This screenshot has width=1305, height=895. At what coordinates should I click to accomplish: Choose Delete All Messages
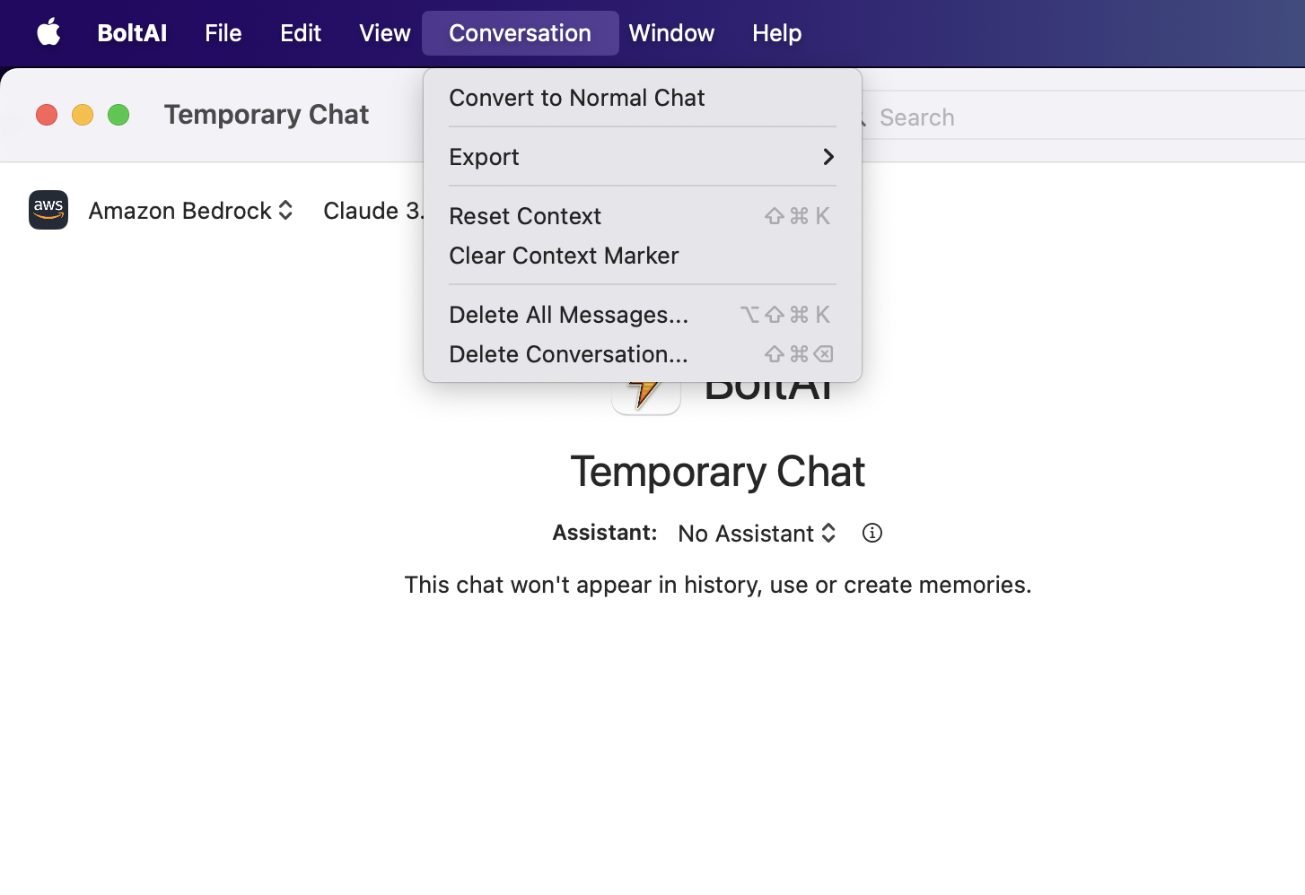pyautogui.click(x=568, y=315)
